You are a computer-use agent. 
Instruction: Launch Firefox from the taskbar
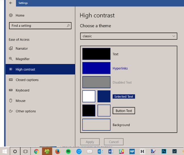[x=58, y=151]
